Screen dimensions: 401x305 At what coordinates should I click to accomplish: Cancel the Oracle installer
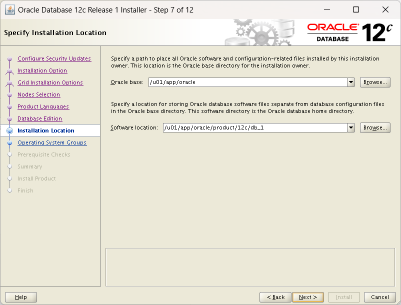(x=380, y=297)
